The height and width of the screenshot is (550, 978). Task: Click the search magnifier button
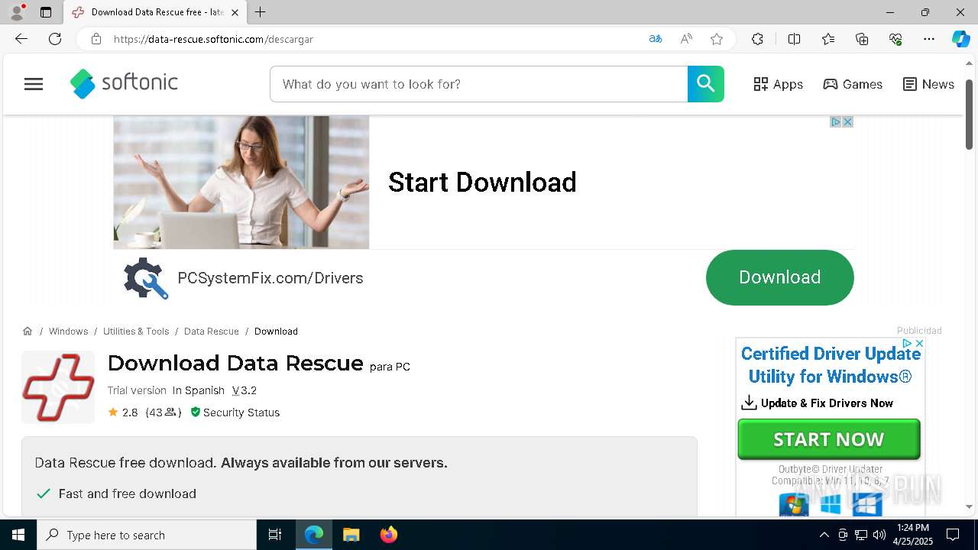pos(706,84)
